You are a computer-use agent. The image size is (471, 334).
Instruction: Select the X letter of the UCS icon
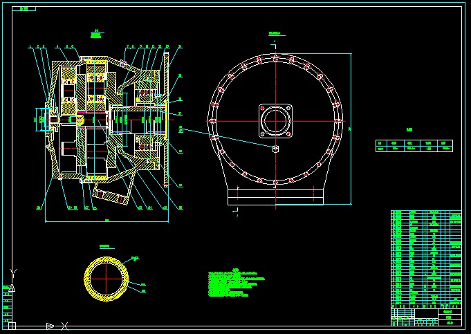[x=64, y=326]
